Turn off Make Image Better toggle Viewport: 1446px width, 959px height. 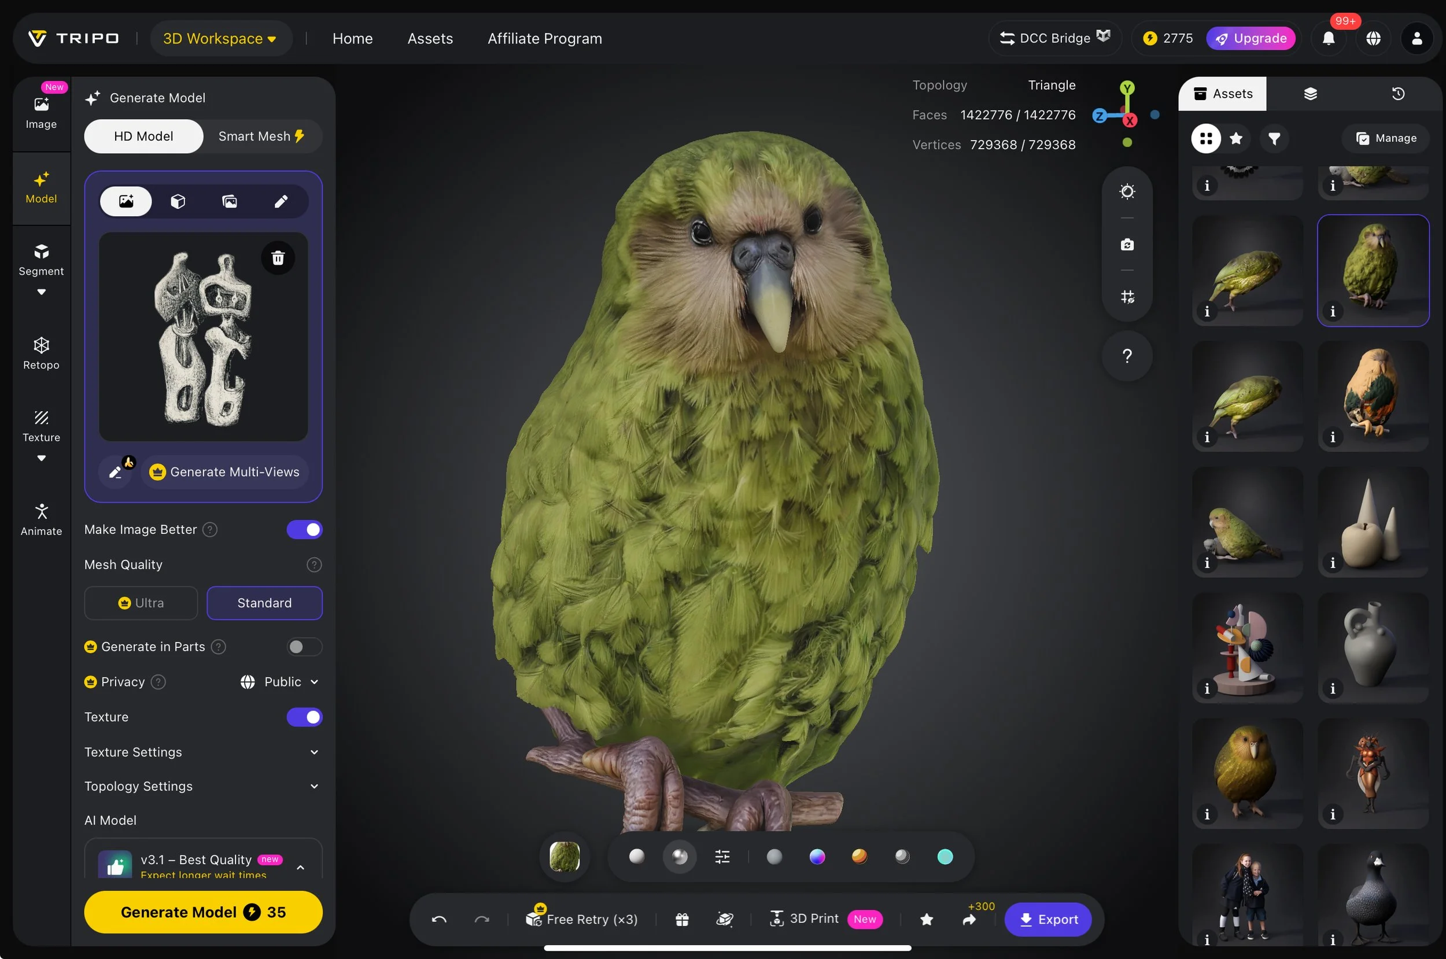click(x=304, y=530)
